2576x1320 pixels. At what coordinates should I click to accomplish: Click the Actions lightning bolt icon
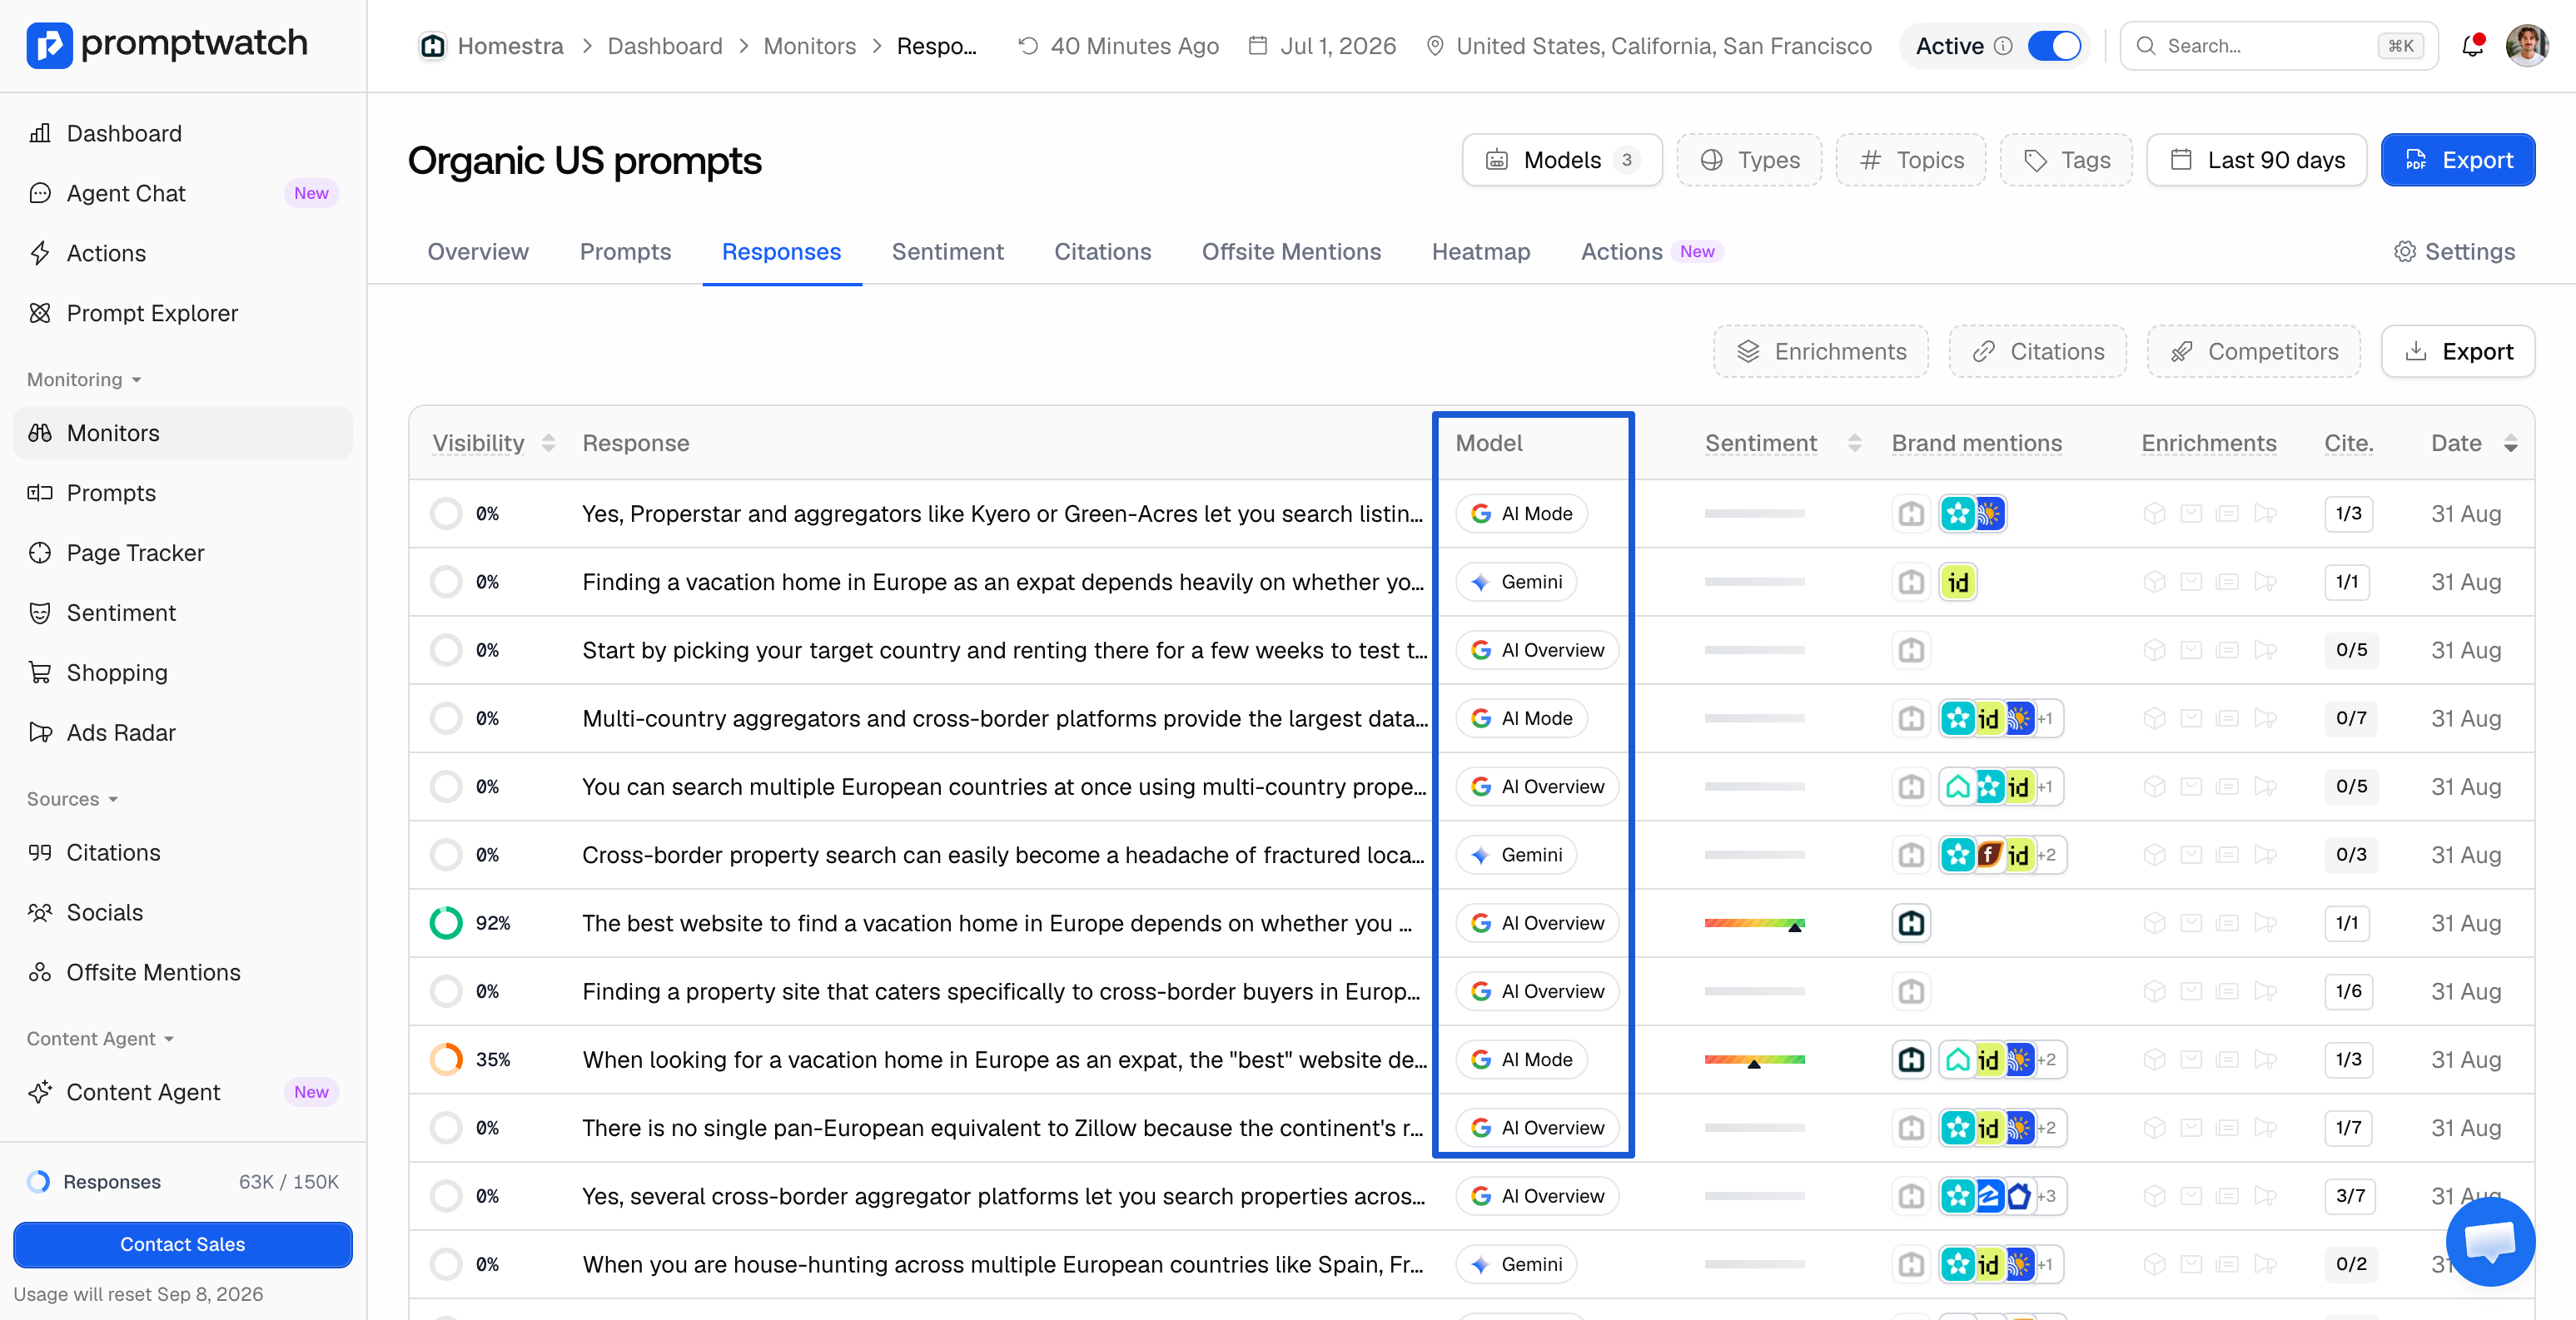[40, 253]
